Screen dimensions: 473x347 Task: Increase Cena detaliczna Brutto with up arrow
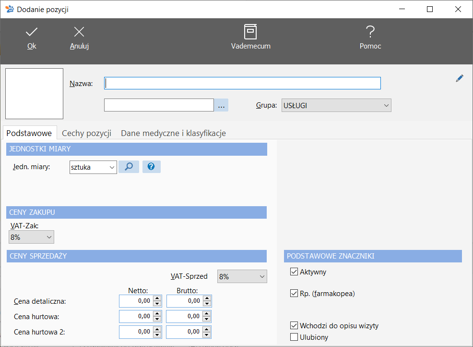coord(207,298)
